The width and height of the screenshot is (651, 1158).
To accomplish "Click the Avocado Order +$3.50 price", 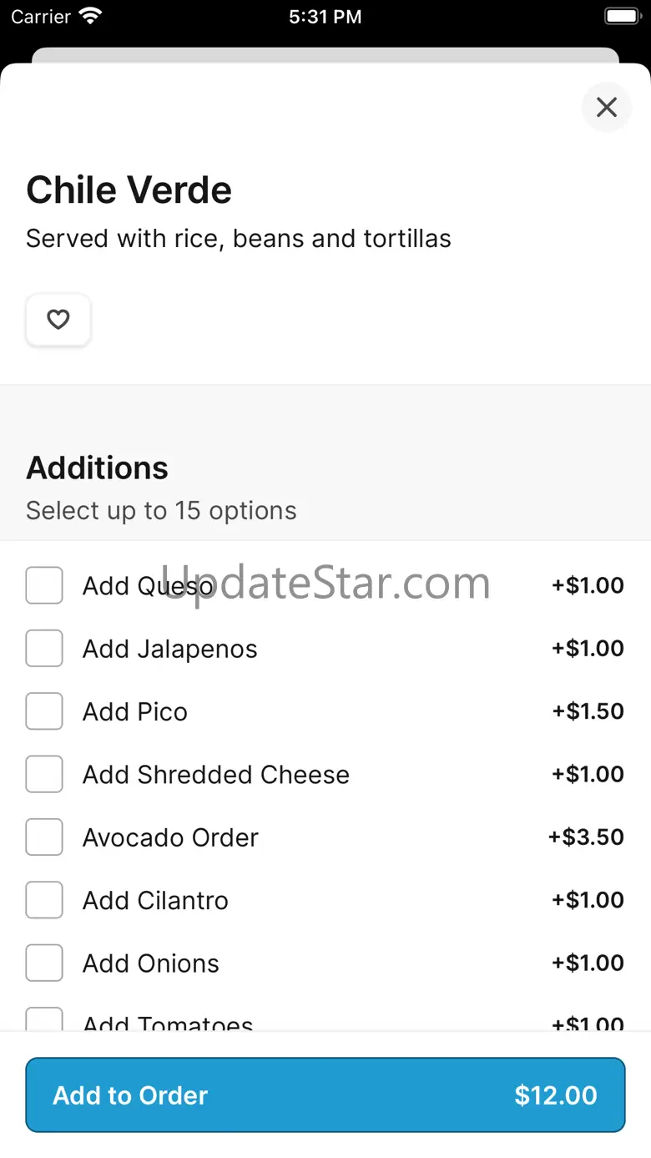I will tap(586, 837).
